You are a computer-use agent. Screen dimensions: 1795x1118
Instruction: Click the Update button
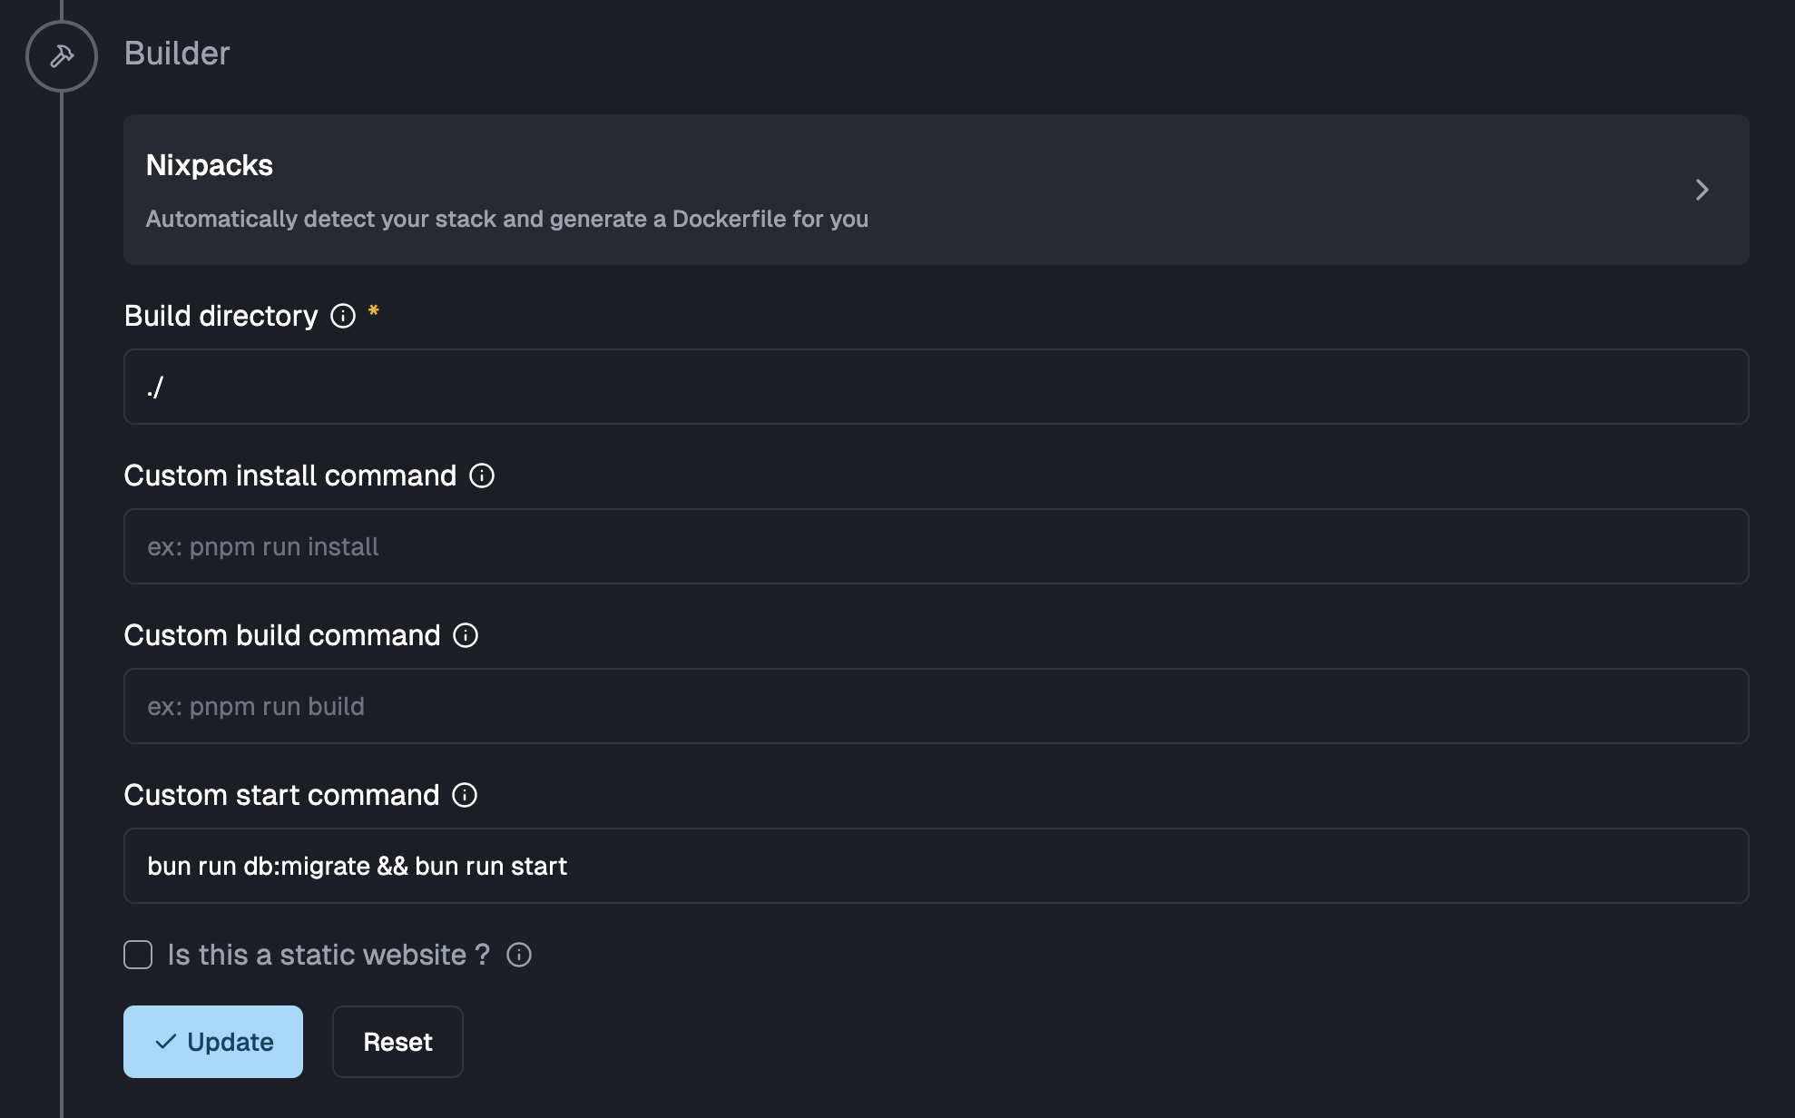click(213, 1042)
